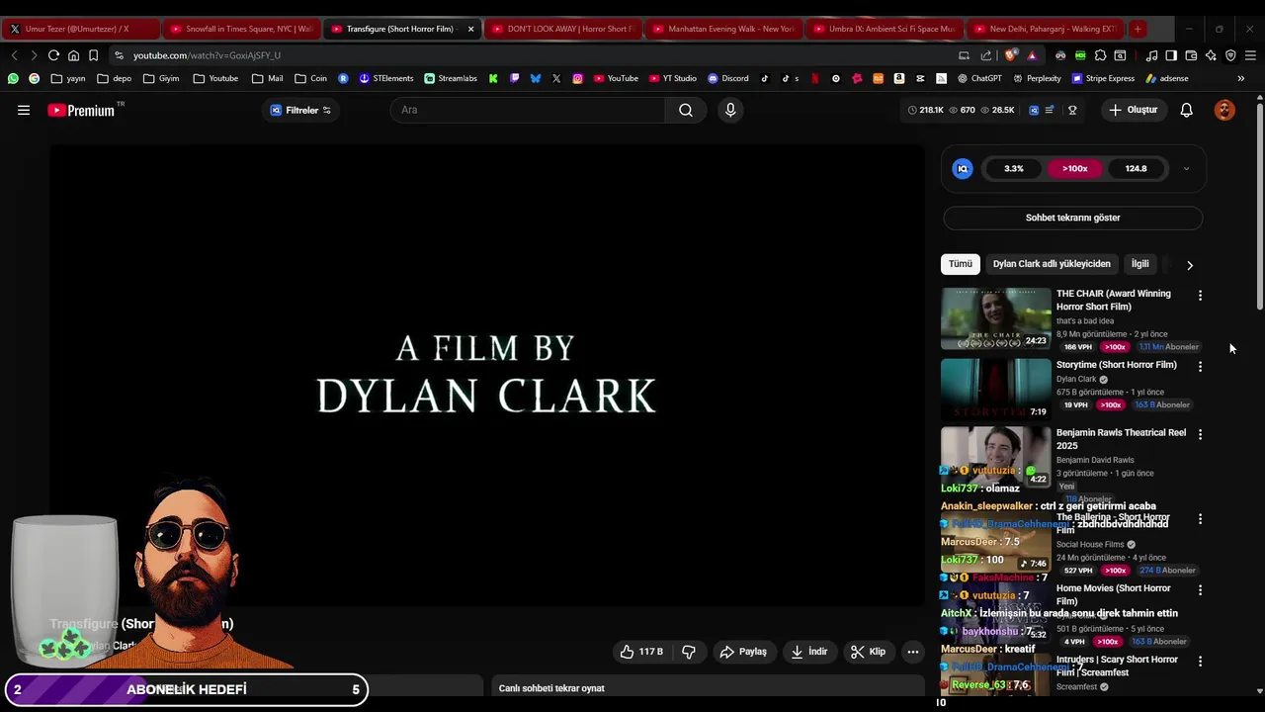Image resolution: width=1265 pixels, height=712 pixels.
Task: Download the video with İndir
Action: click(809, 652)
